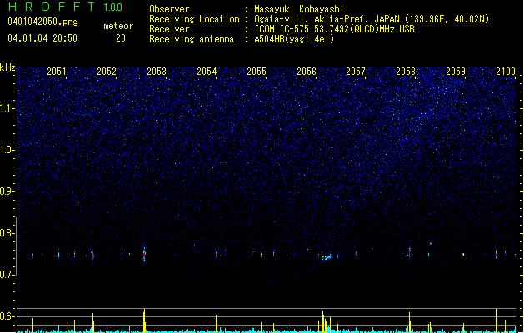Screen dimensions: 524x333
Task: Click the 2055 time axis marker
Action: tap(257, 72)
